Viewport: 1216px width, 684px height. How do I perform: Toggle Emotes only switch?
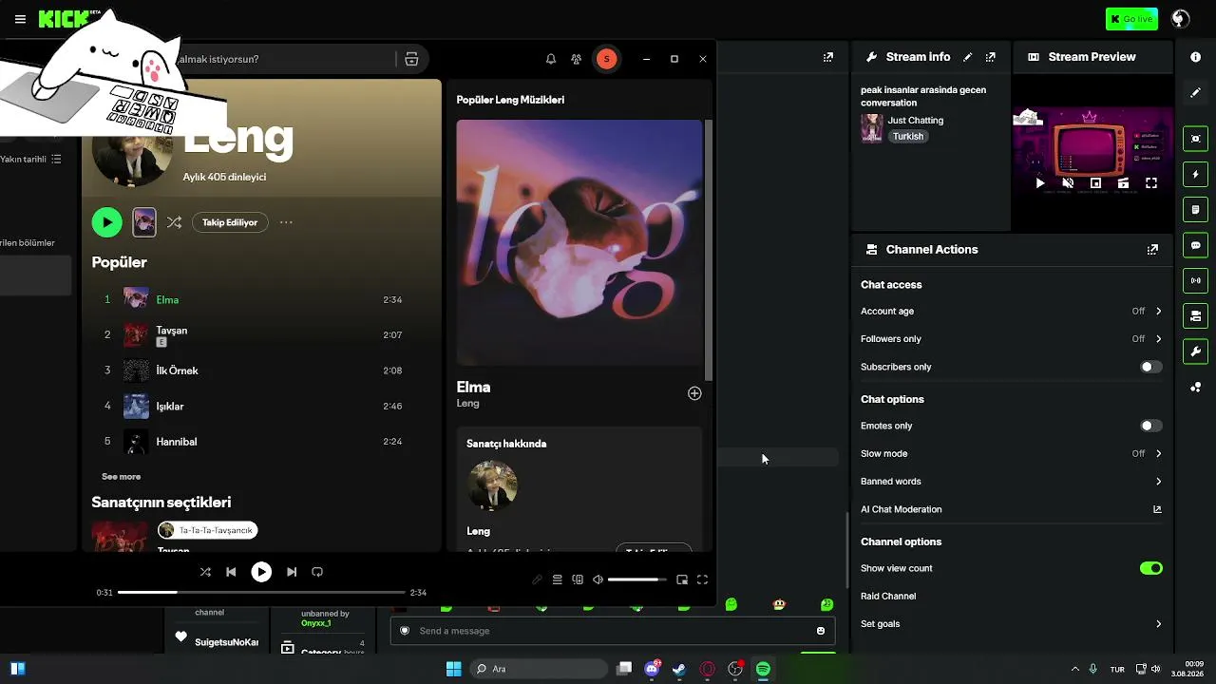(x=1151, y=426)
